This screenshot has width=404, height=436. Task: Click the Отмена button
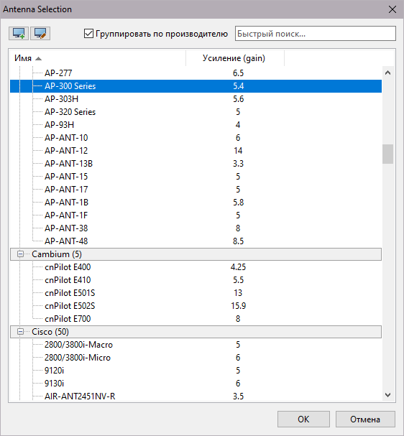[365, 419]
